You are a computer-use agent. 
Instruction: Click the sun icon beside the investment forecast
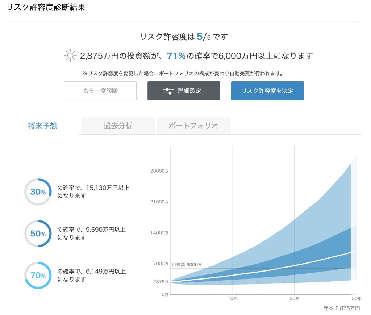(x=70, y=56)
